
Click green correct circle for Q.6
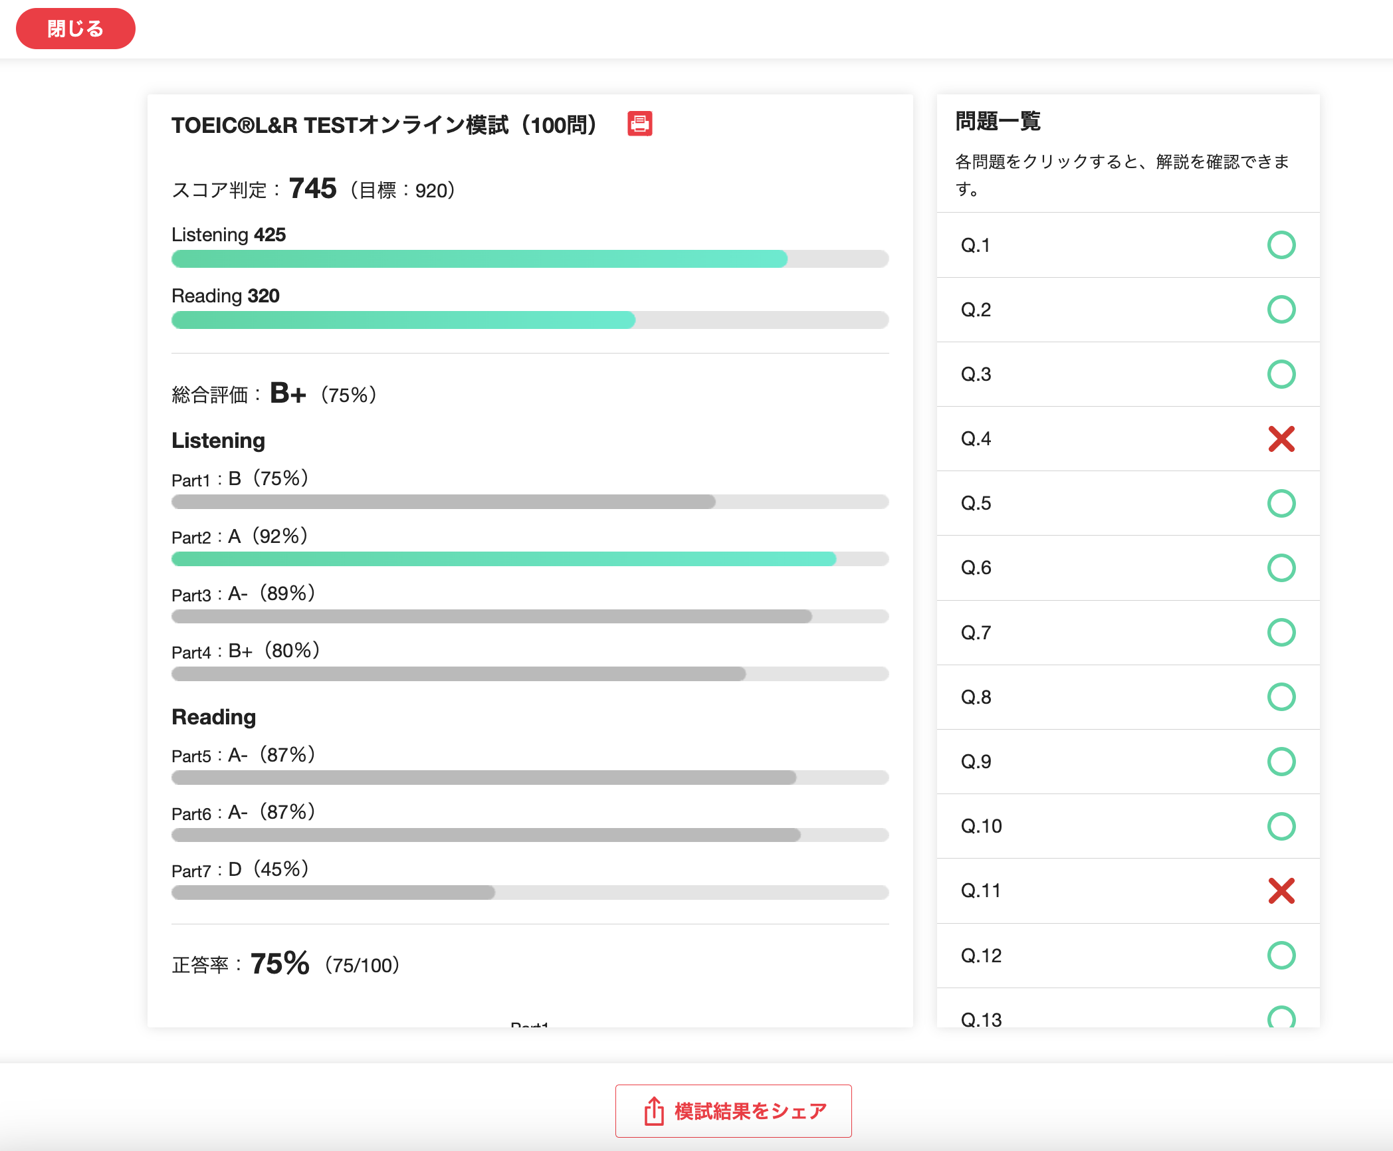pyautogui.click(x=1281, y=568)
